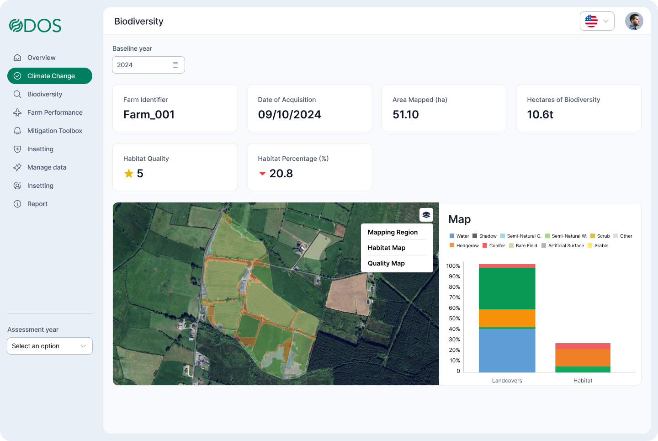Viewport: 658px width, 441px height.
Task: Open the Assessment year Select an option dropdown
Action: click(50, 346)
